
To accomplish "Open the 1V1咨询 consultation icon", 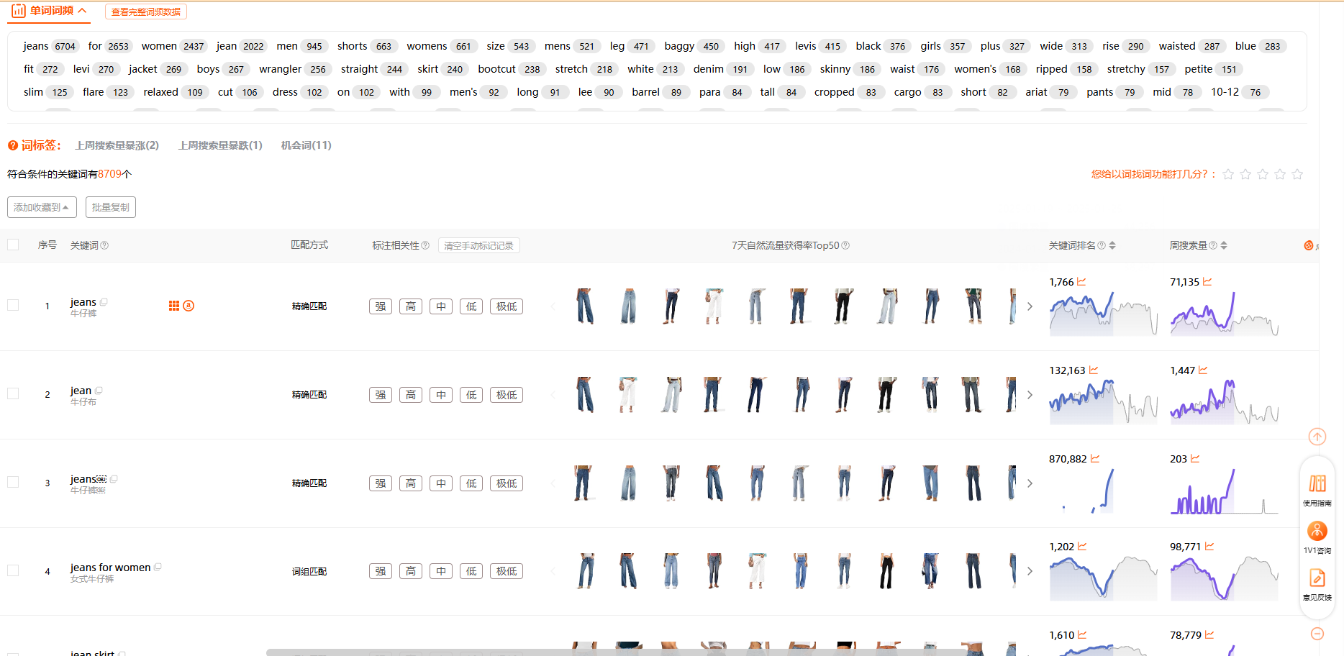I will point(1317,537).
